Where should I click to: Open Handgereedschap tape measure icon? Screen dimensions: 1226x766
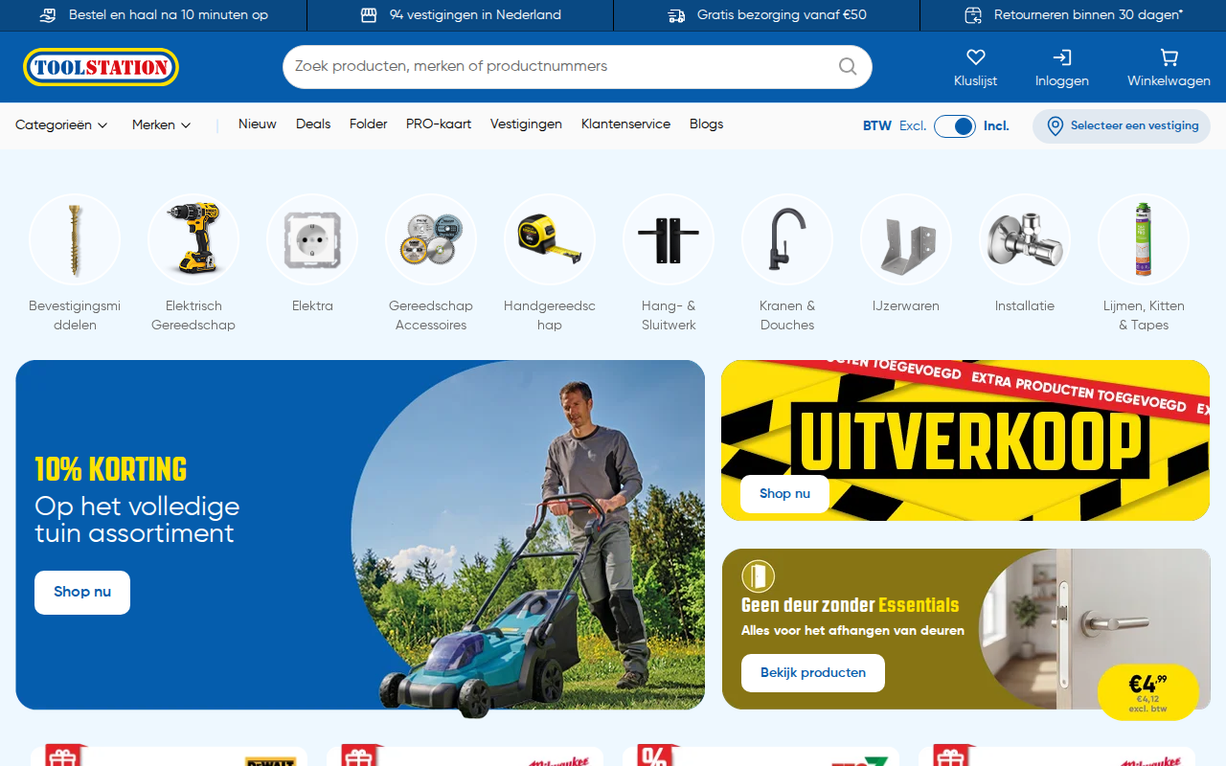point(550,239)
